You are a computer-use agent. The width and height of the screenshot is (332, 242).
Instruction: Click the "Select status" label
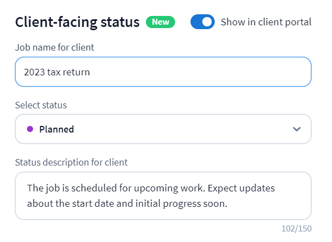(x=40, y=105)
